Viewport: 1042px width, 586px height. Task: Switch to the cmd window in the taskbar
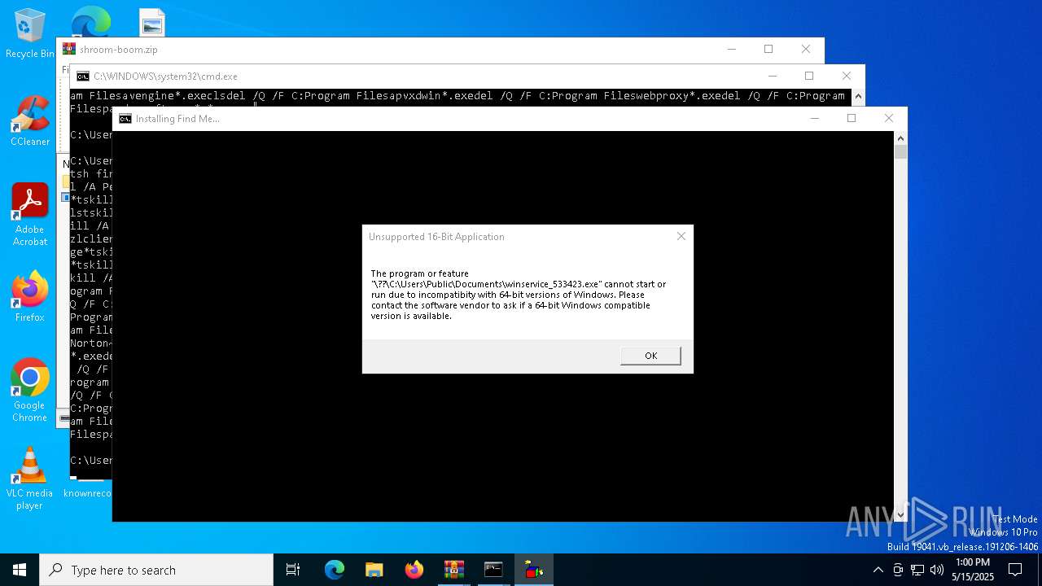493,570
